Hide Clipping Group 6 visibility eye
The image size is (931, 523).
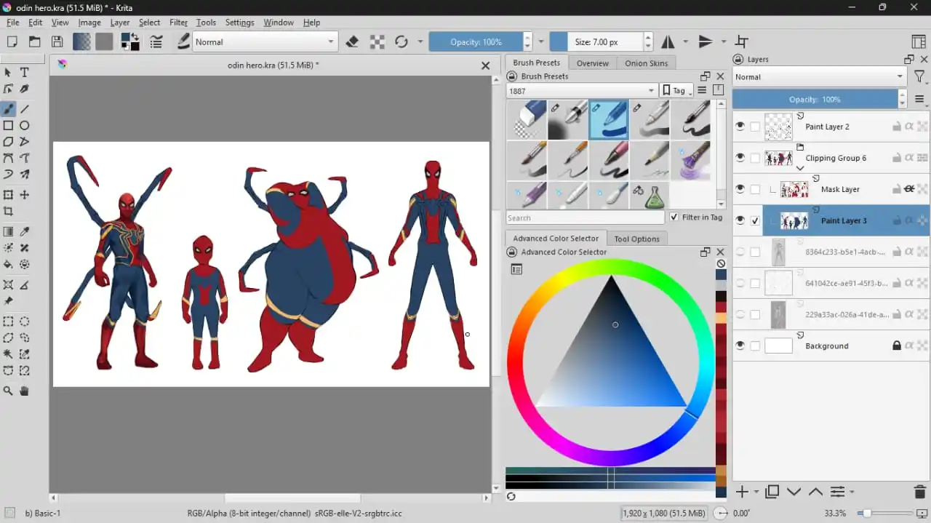740,158
